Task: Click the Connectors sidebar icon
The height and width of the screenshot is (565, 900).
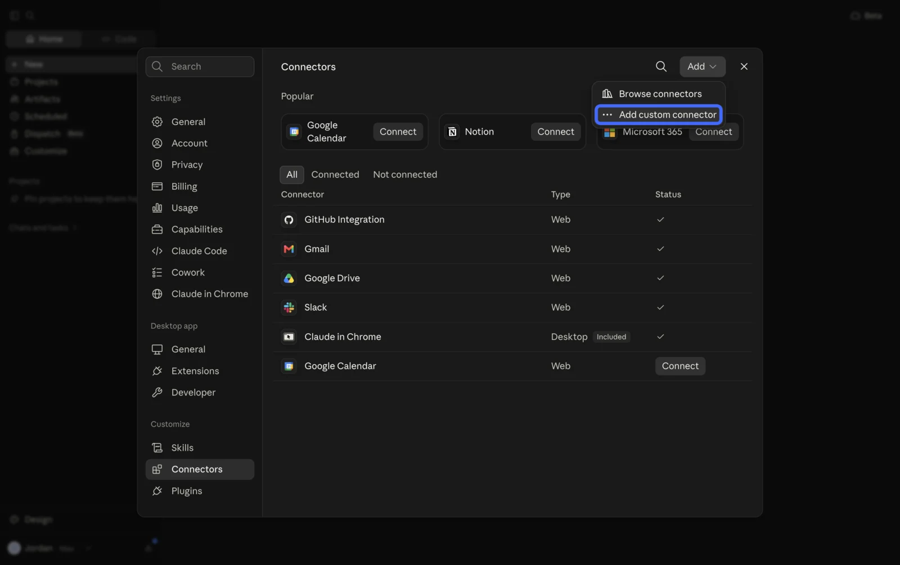Action: (x=157, y=469)
